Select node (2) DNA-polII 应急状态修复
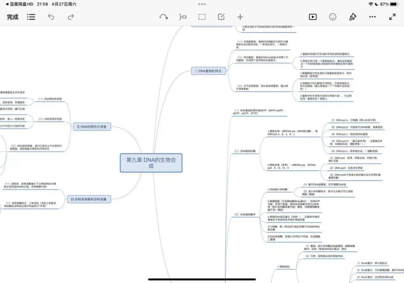The image size is (404, 283). (346, 168)
